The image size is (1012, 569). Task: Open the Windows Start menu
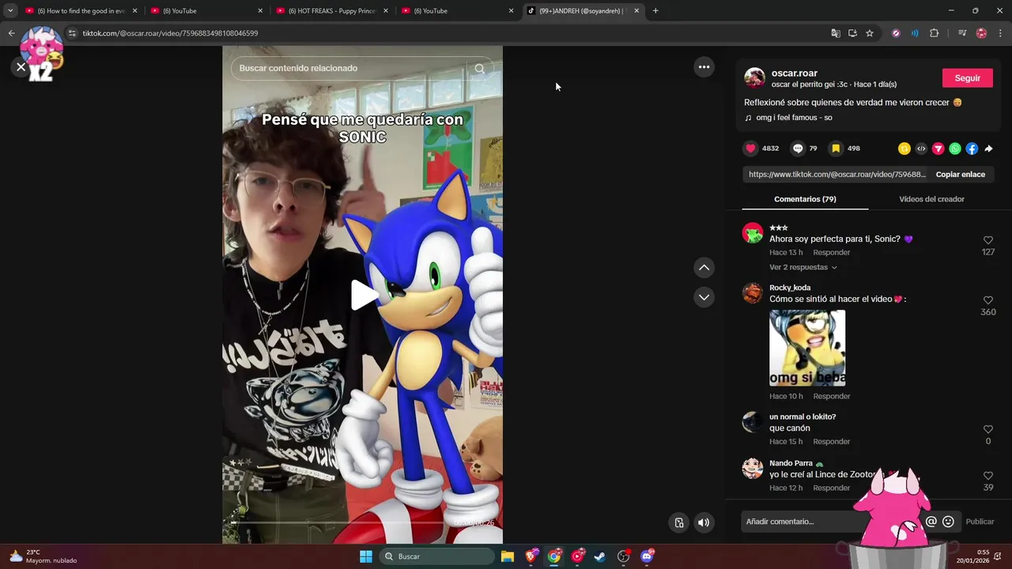[365, 556]
